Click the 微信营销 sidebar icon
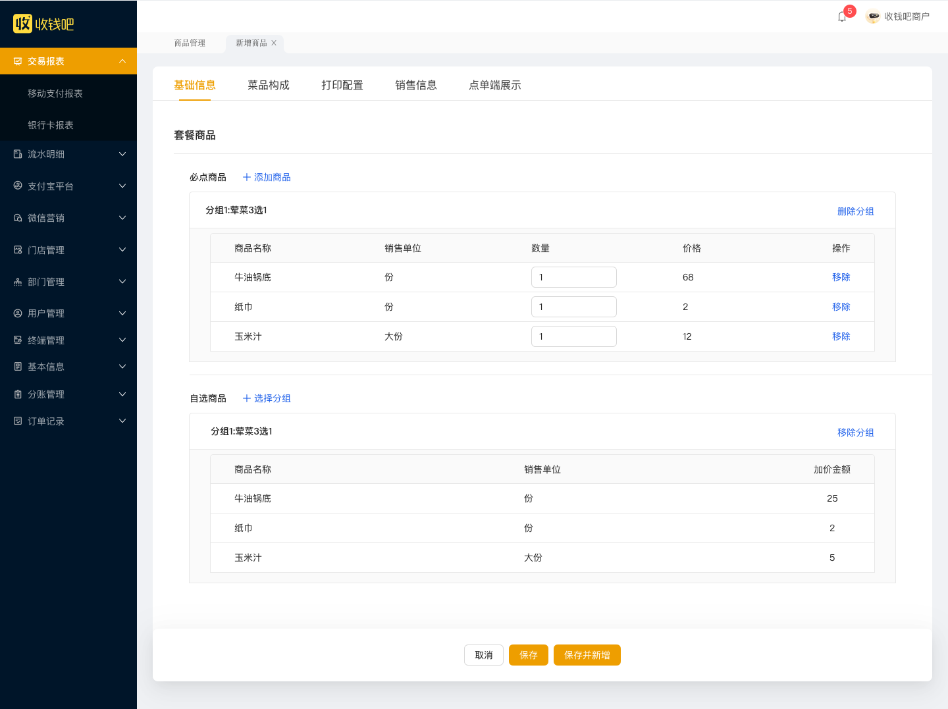The image size is (948, 709). (x=18, y=218)
